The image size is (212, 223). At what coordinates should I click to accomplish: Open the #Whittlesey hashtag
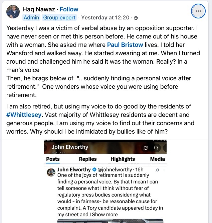click(23, 115)
